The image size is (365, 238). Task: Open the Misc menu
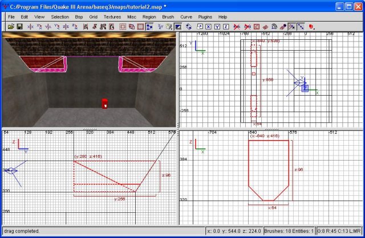coord(132,17)
